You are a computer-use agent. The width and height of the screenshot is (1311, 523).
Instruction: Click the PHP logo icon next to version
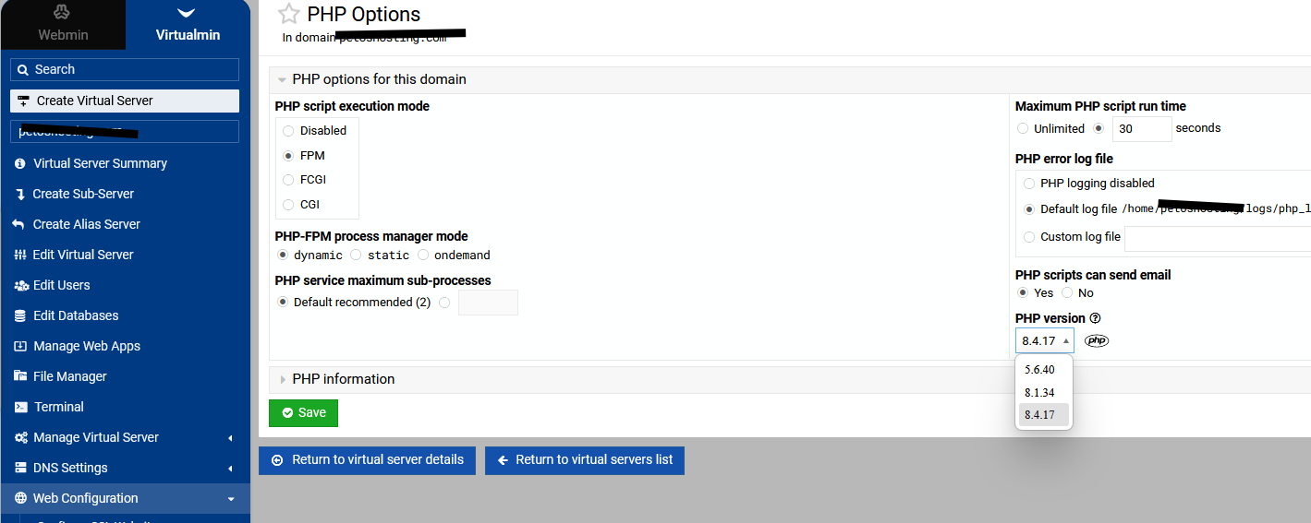click(x=1097, y=340)
